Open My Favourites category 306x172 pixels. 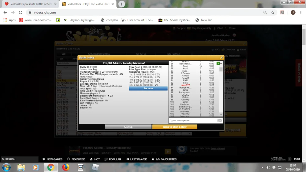click(164, 159)
